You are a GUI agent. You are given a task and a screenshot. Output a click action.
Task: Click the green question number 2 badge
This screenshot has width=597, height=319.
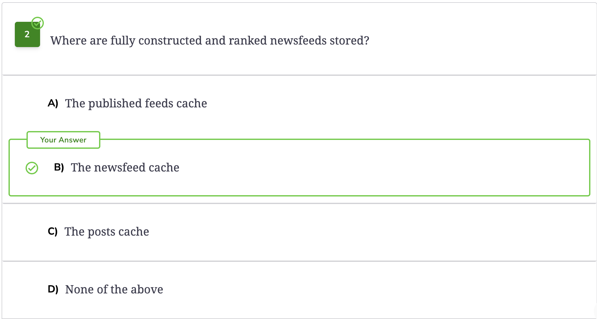27,34
